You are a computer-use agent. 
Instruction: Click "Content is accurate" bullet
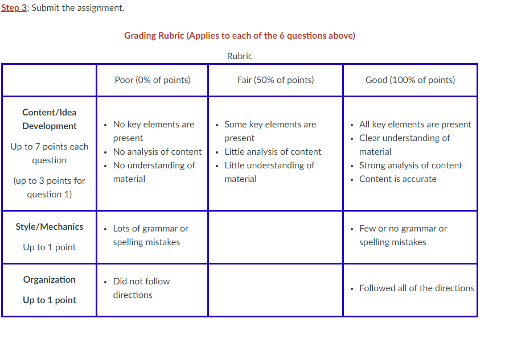pyautogui.click(x=398, y=179)
